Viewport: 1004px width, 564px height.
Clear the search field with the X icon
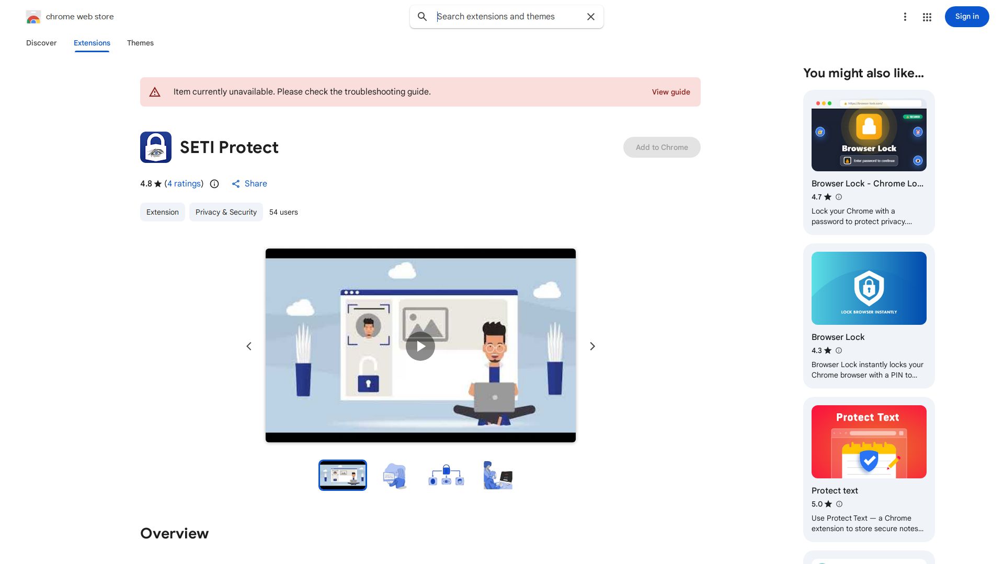(x=590, y=17)
